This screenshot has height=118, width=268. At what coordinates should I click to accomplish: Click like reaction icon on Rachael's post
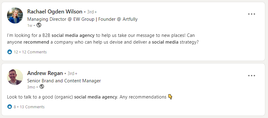(x=9, y=52)
